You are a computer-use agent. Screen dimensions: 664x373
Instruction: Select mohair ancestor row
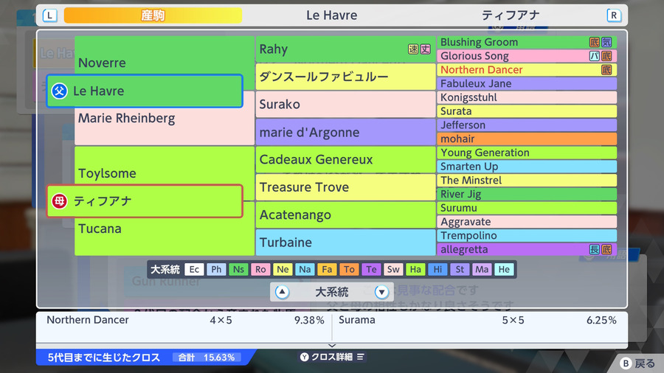527,139
